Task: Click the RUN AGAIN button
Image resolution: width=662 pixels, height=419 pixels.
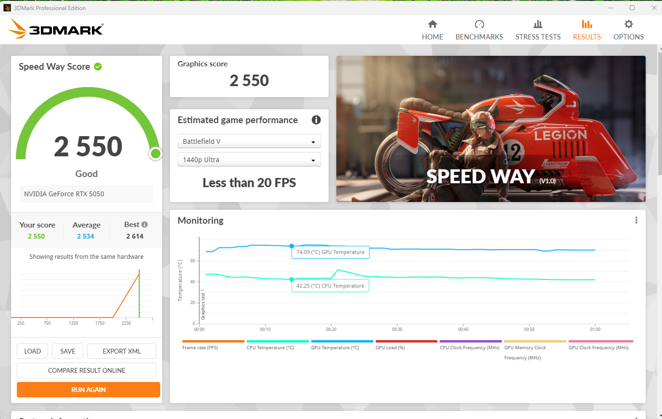Action: (x=89, y=390)
